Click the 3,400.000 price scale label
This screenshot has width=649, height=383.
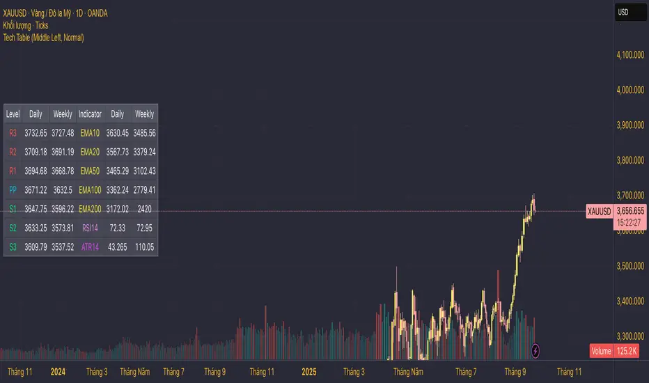click(x=630, y=301)
